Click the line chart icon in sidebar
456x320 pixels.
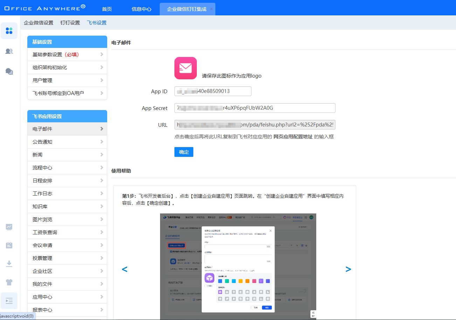point(9,227)
